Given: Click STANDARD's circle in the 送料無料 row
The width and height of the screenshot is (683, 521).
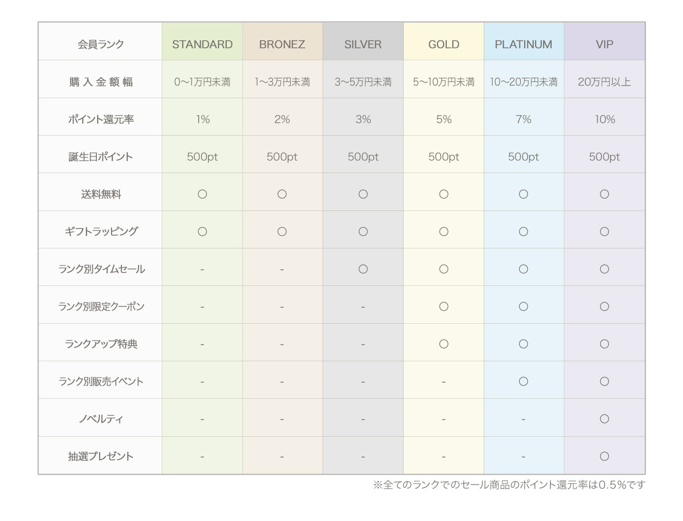Looking at the screenshot, I should click(202, 194).
